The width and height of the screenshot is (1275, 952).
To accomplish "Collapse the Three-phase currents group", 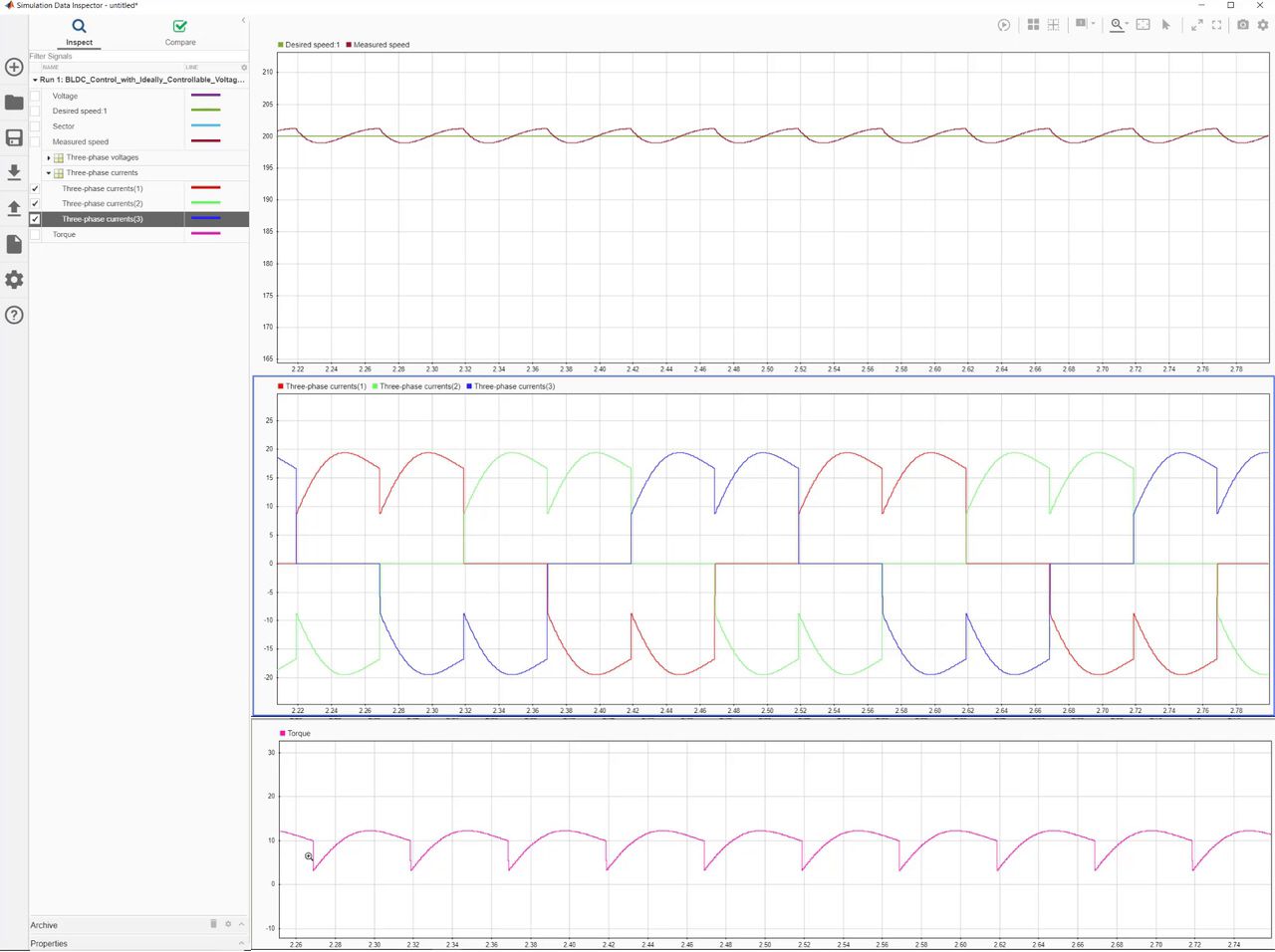I will (48, 173).
